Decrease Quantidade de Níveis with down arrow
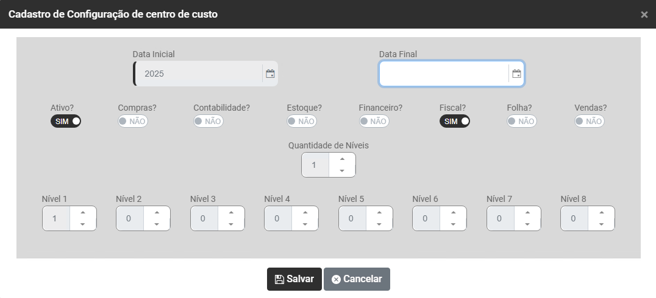 coord(342,171)
